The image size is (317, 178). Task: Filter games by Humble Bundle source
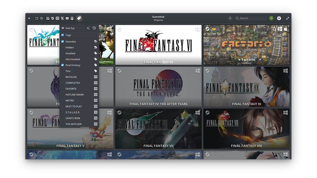click(x=62, y=18)
